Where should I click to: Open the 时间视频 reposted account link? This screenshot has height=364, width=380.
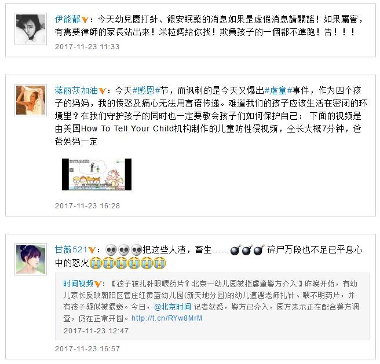point(78,284)
